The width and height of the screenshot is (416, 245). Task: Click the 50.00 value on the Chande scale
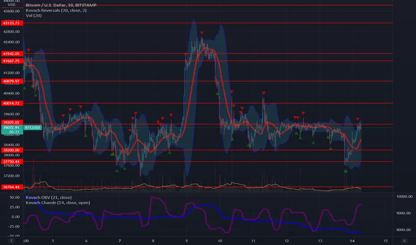click(15, 197)
